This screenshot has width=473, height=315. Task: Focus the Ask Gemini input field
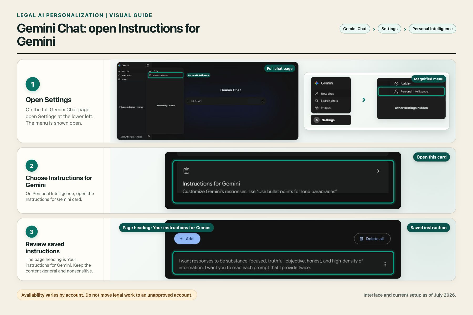(x=225, y=101)
